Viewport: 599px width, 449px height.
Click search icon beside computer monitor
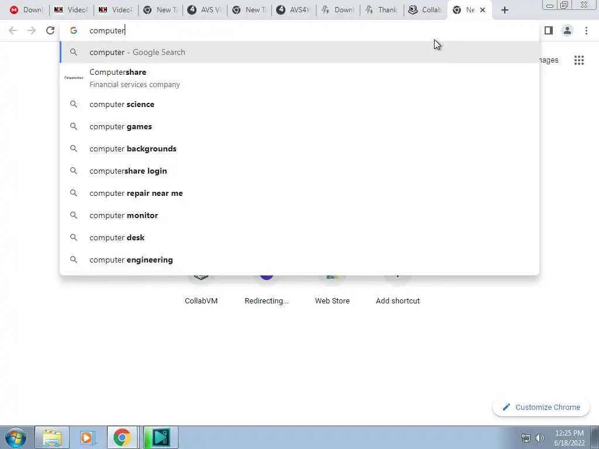(x=74, y=215)
